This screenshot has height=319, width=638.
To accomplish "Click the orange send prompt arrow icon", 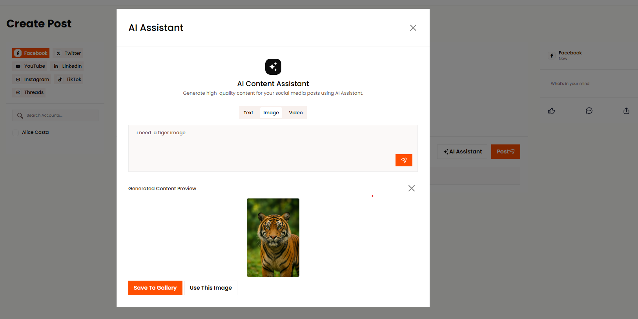I will [x=404, y=160].
